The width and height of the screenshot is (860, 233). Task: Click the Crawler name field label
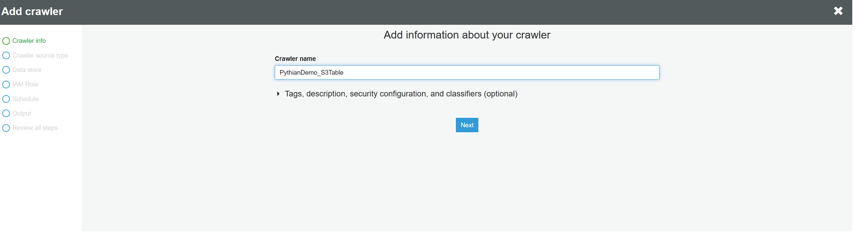[295, 59]
